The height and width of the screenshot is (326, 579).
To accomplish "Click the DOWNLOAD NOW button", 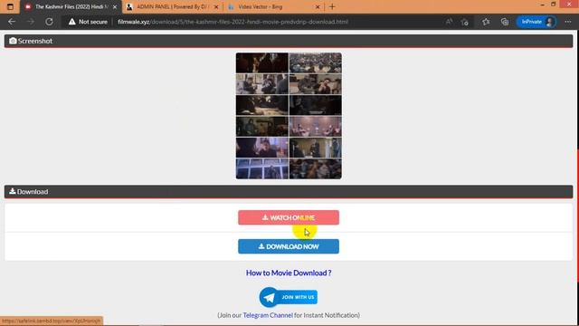I will pyautogui.click(x=289, y=246).
